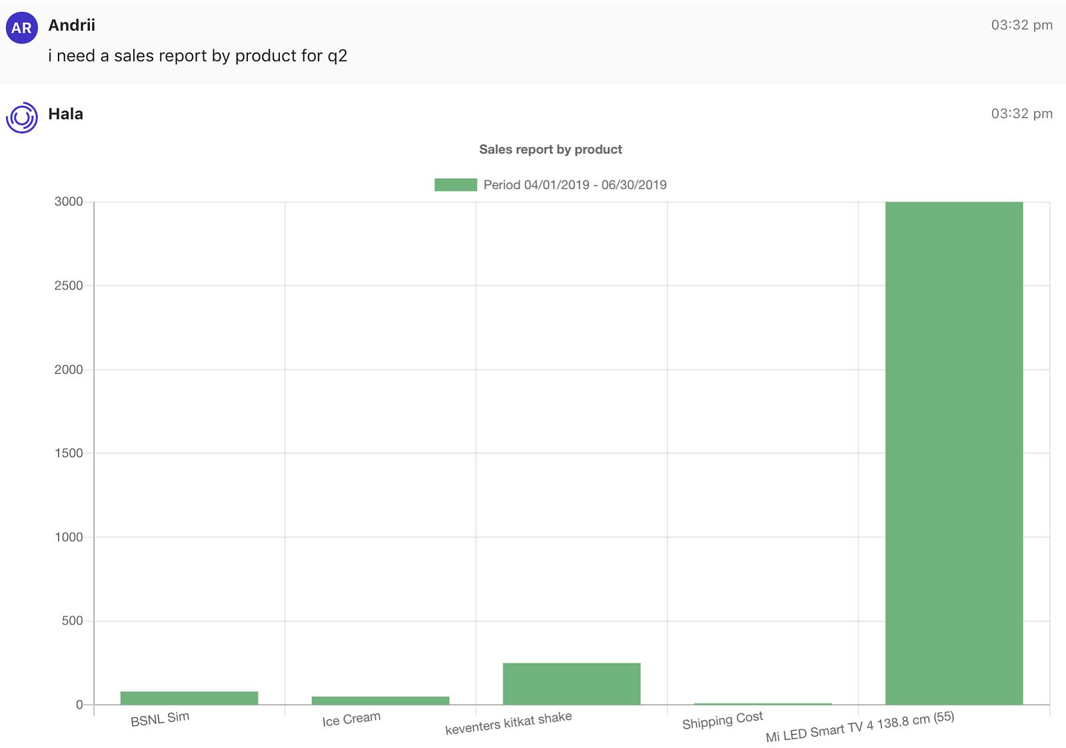This screenshot has width=1066, height=748.
Task: Click the thin Shipping Cost bar
Action: click(x=762, y=703)
